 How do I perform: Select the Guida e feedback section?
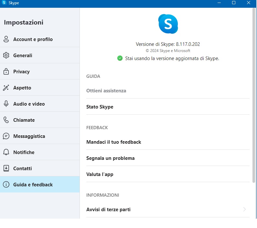[40, 184]
